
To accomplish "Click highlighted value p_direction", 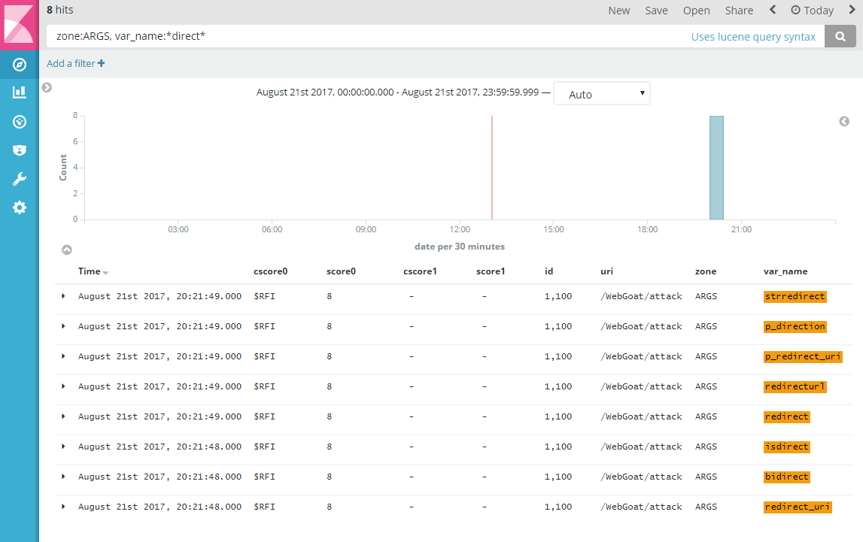I will pos(795,326).
